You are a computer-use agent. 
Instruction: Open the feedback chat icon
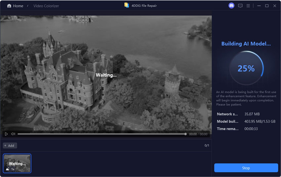click(240, 6)
